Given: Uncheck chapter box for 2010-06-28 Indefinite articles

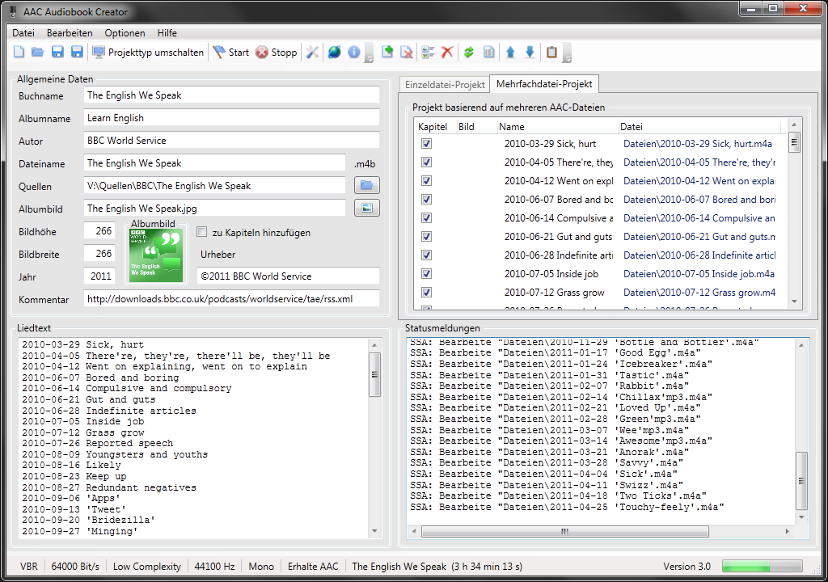Looking at the screenshot, I should click(x=427, y=255).
